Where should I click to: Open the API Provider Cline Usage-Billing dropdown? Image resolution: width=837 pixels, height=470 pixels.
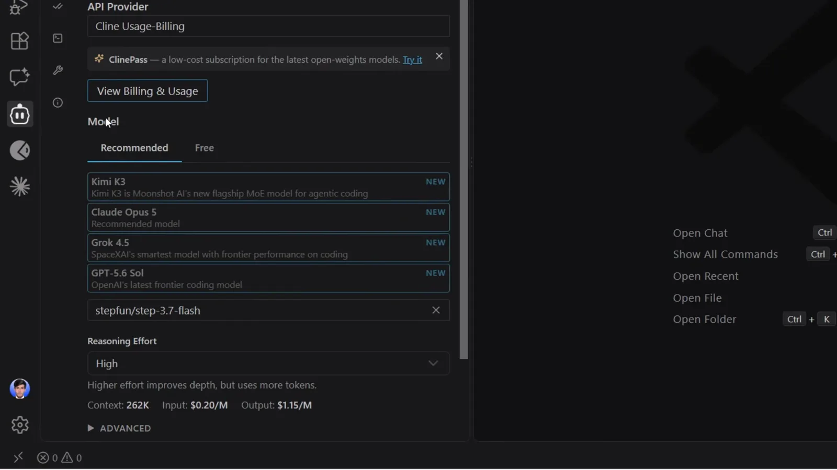coord(268,26)
